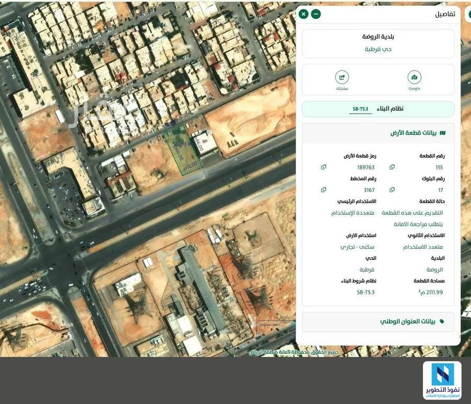This screenshot has width=471, height=404.
Task: Click the parcel area value 2111.99 م²
Action: (430, 292)
